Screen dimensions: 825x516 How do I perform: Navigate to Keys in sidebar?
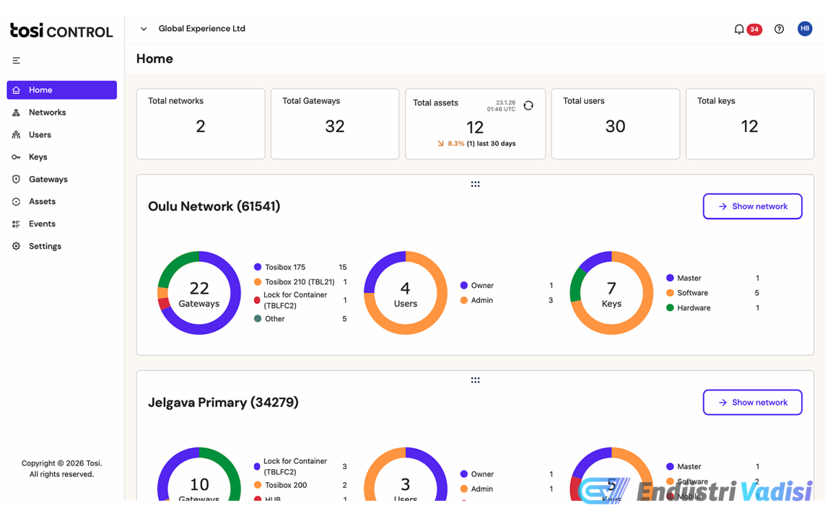pos(38,157)
